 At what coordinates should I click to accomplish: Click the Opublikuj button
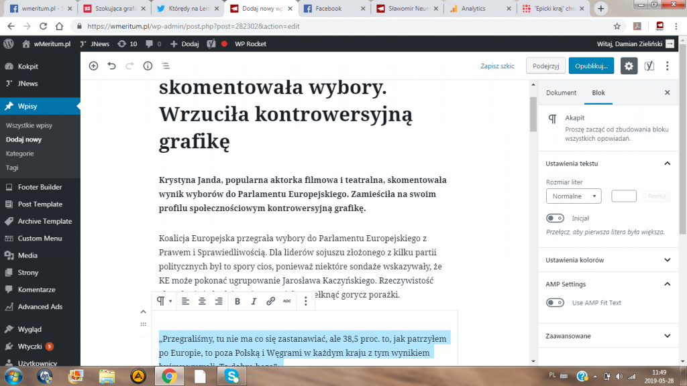click(591, 66)
